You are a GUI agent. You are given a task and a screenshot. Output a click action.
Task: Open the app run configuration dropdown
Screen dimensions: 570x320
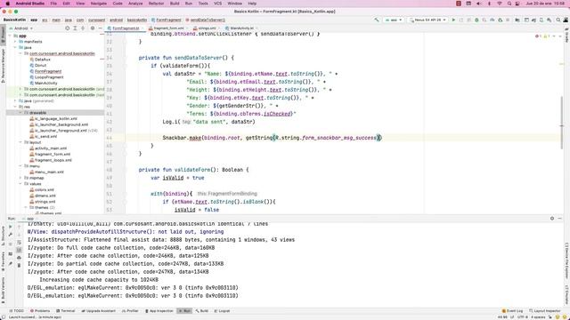coord(394,20)
